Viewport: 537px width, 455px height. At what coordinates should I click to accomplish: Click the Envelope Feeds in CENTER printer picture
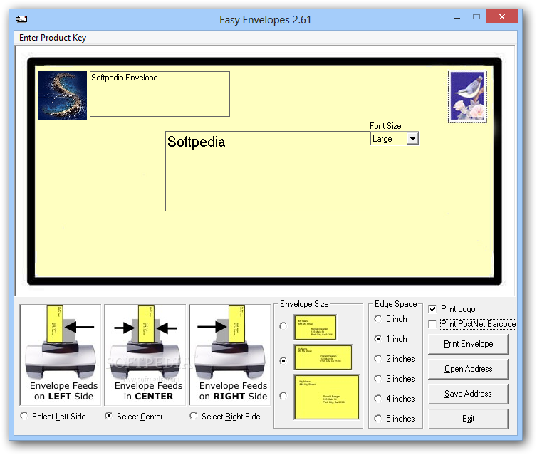tap(145, 355)
